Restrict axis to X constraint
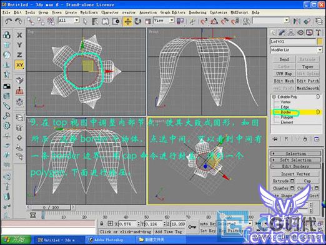This screenshot has width=326, height=245. point(19,35)
